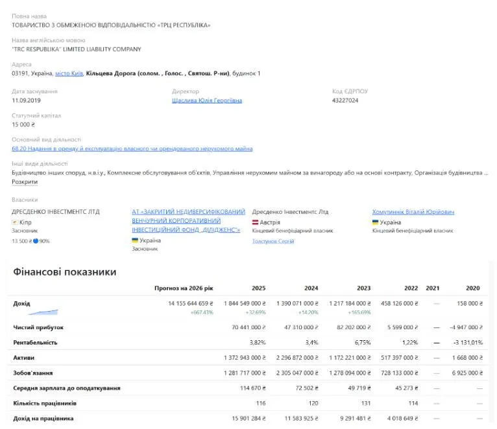Select the Прогноз на 2026 рік header

click(x=184, y=288)
